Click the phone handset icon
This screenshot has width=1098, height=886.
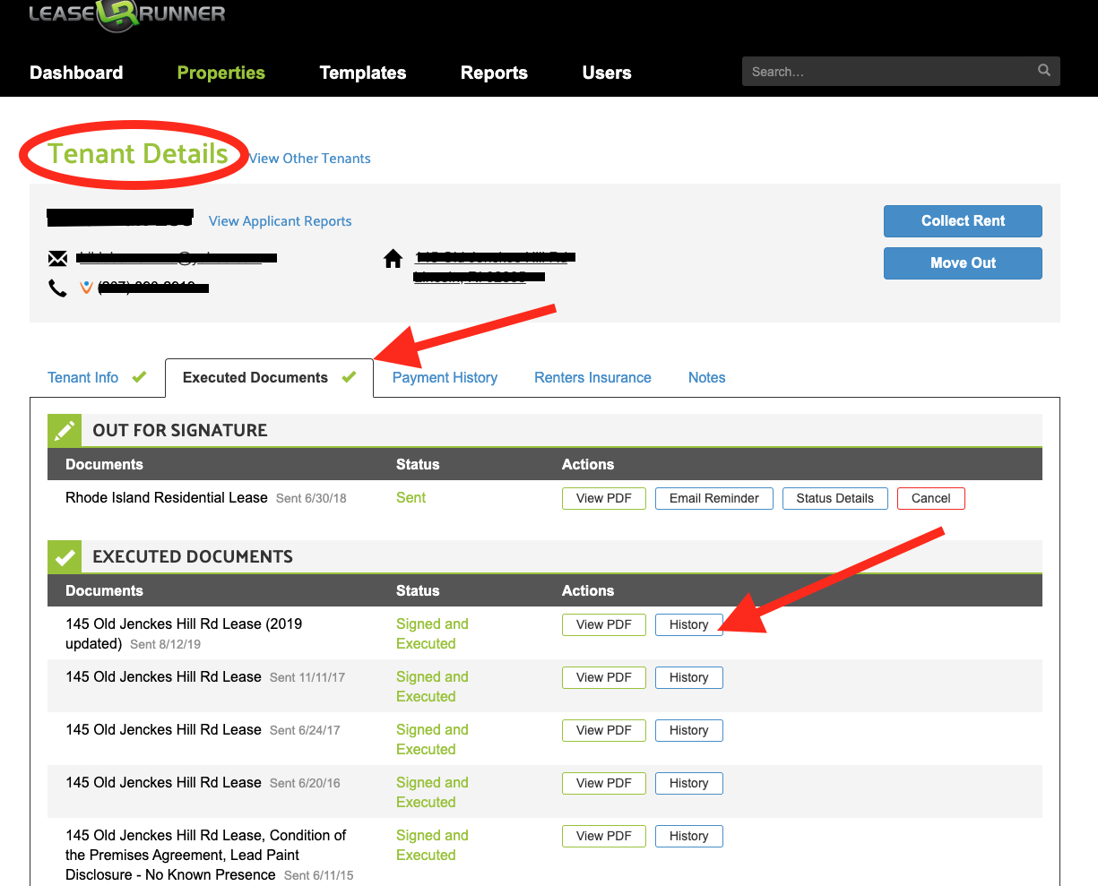(x=57, y=288)
